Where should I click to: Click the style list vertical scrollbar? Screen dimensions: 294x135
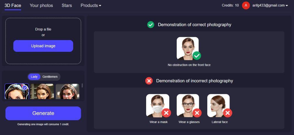(82, 86)
